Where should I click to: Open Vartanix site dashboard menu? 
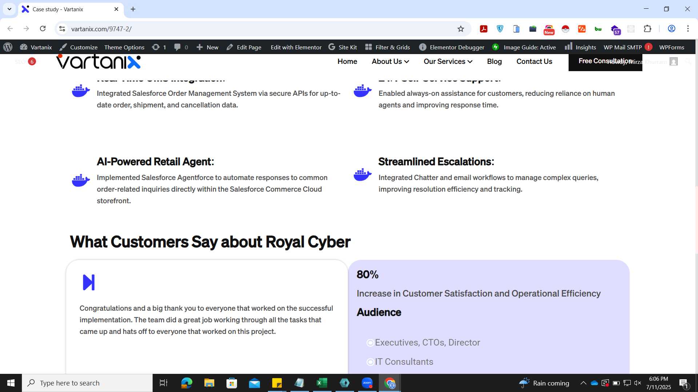point(36,47)
